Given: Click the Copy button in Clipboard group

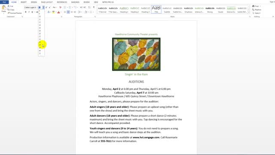Looking at the screenshot, I should tap(11, 9).
